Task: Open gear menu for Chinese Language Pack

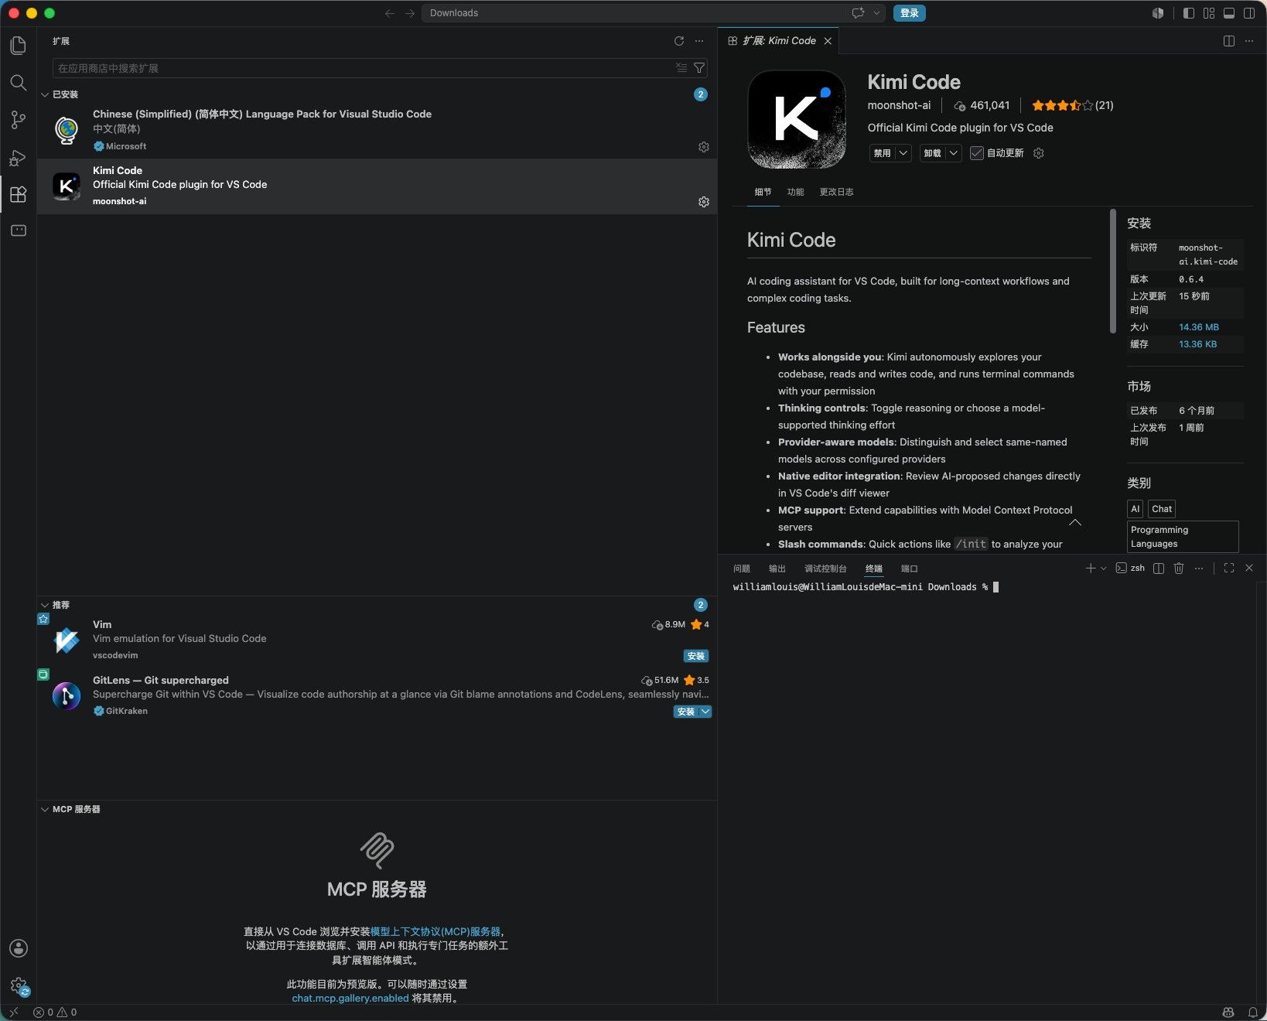Action: point(704,147)
